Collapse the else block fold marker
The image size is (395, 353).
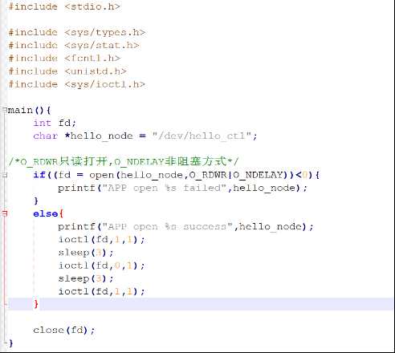tap(5, 213)
